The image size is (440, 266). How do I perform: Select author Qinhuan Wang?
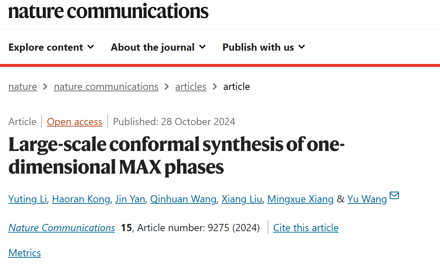click(x=183, y=199)
